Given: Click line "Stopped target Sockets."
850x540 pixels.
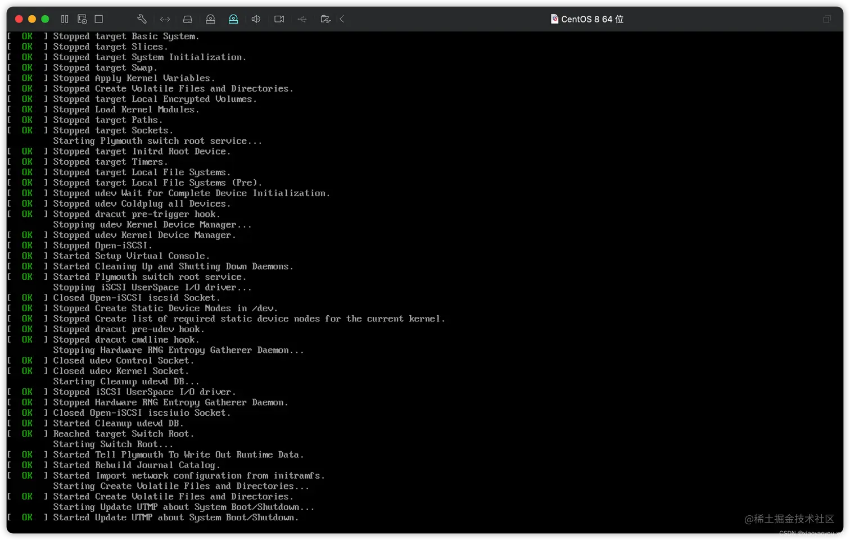Looking at the screenshot, I should pyautogui.click(x=113, y=130).
